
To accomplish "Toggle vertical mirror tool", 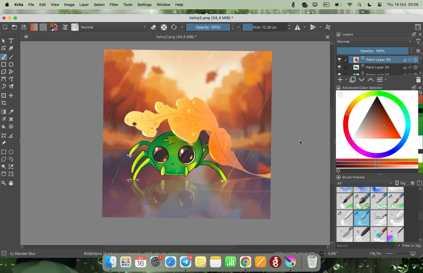I will click(313, 27).
